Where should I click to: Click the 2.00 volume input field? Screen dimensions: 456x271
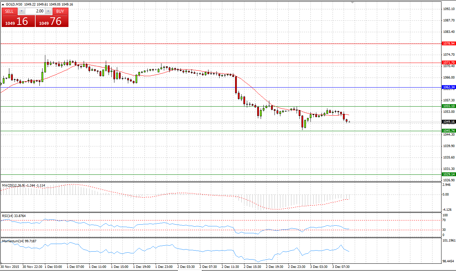[x=35, y=11]
